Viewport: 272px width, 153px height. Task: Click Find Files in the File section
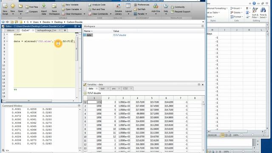point(31,7)
